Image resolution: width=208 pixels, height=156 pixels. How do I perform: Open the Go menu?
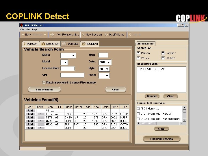(x=28, y=29)
